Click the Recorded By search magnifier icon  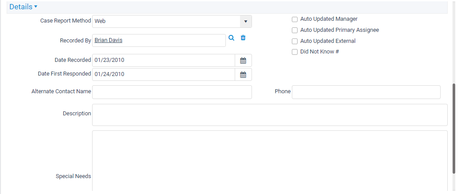click(231, 38)
